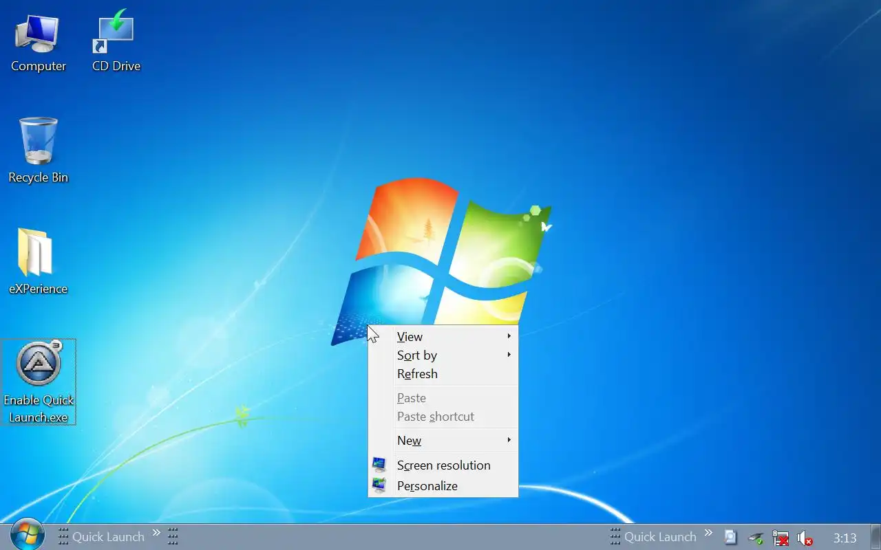Viewport: 881px width, 550px height.
Task: Click the muted volume speaker tray icon
Action: (804, 538)
